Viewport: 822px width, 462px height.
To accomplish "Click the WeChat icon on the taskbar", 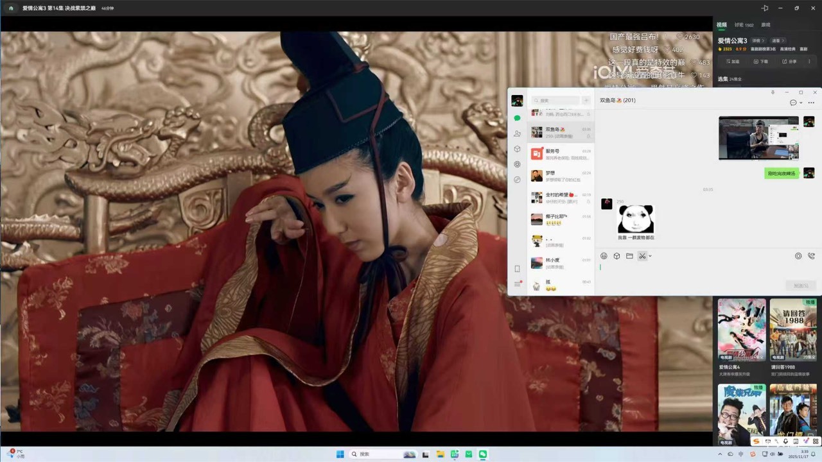I will point(484,454).
